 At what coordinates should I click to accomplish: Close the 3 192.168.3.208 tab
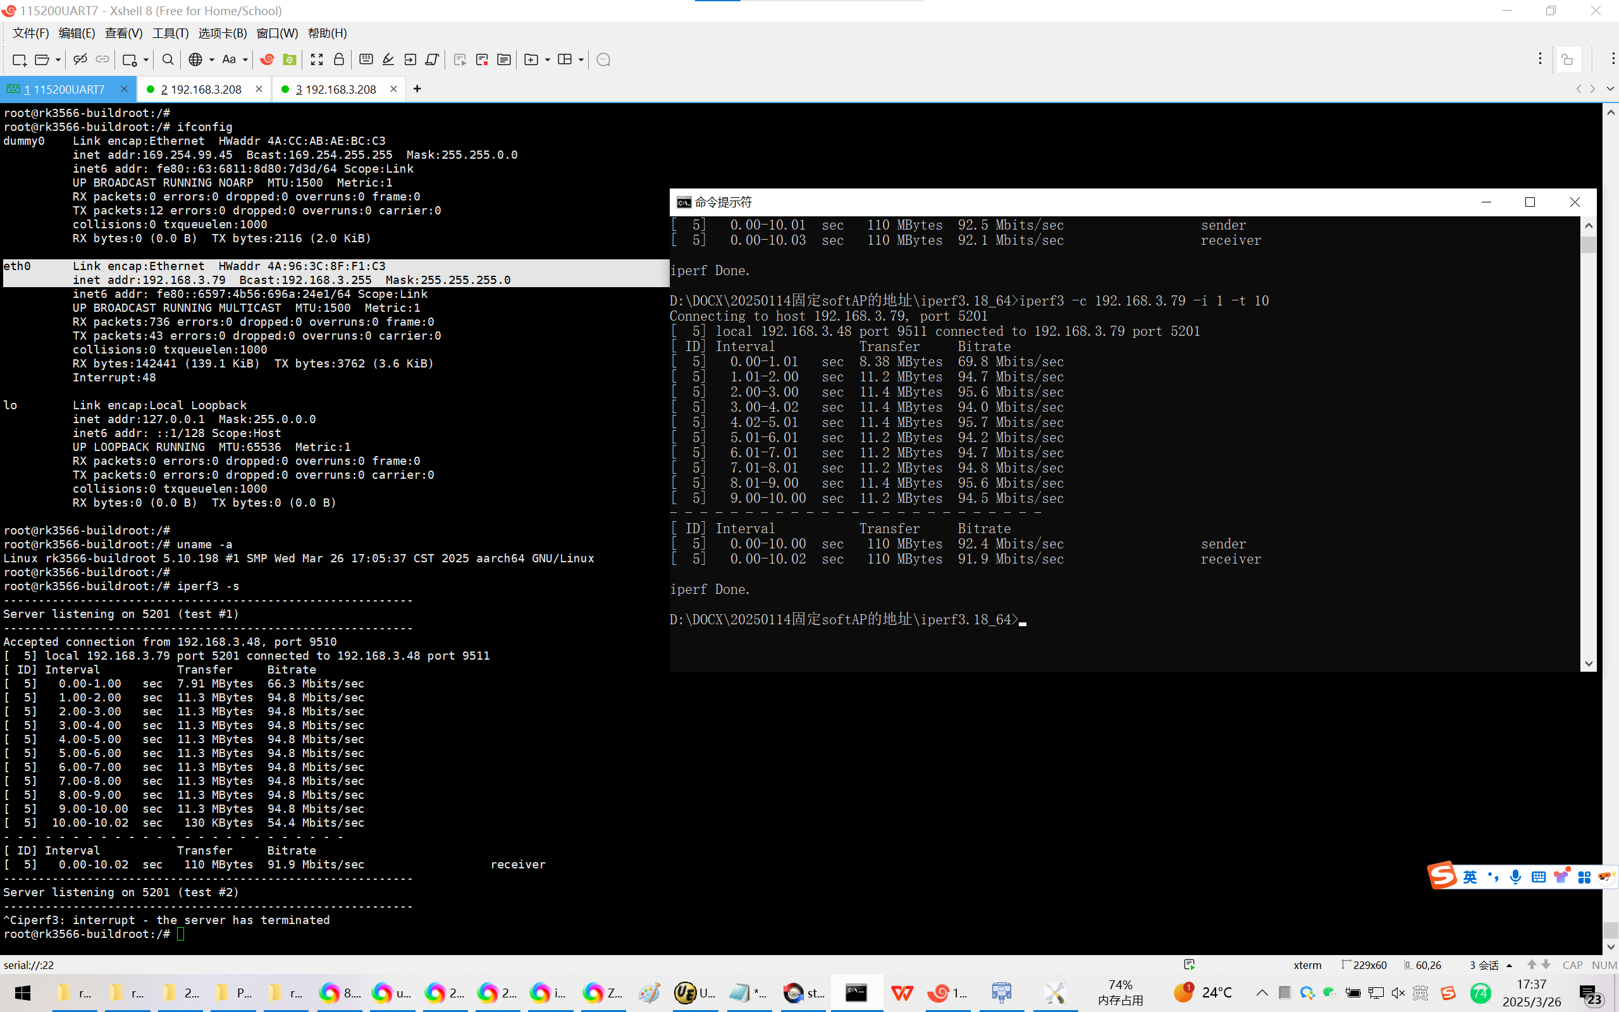pyautogui.click(x=393, y=89)
